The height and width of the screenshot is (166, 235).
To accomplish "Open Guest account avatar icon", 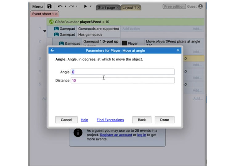I will click(201, 6).
